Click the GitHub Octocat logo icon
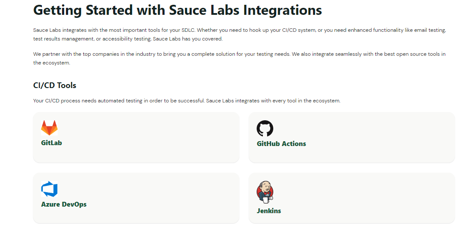Image resolution: width=471 pixels, height=231 pixels. coord(265,129)
